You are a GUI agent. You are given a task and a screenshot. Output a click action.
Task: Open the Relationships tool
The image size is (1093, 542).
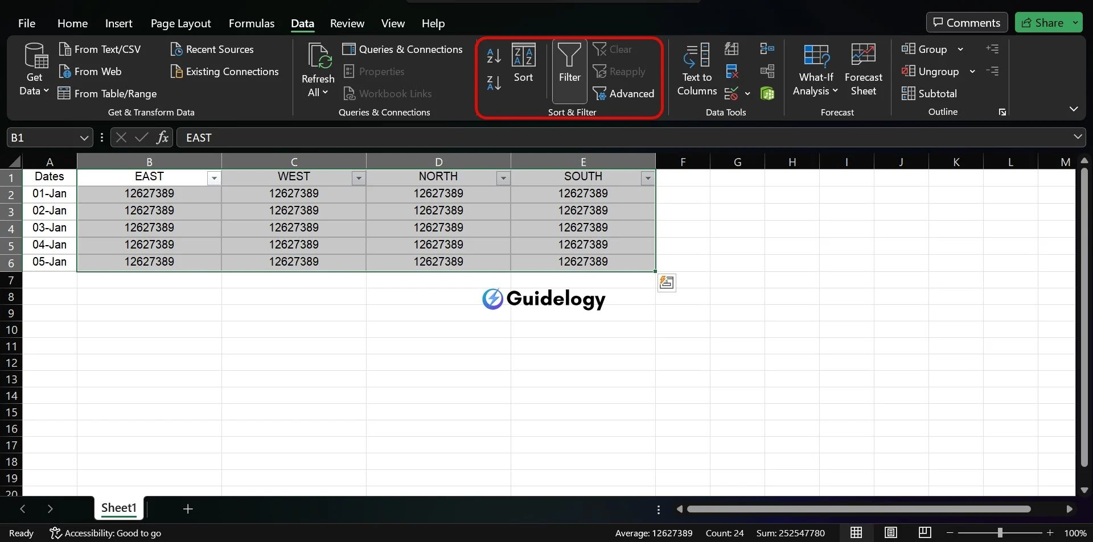[767, 72]
